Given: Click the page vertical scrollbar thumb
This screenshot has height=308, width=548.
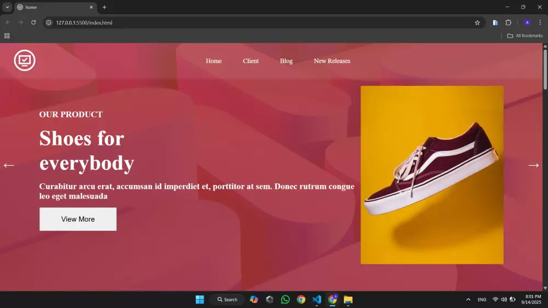Looking at the screenshot, I should tap(545, 70).
